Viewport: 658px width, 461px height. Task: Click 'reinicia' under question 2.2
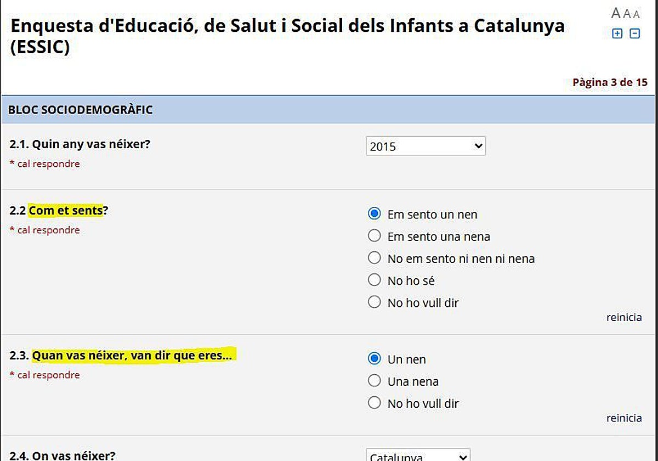(623, 317)
